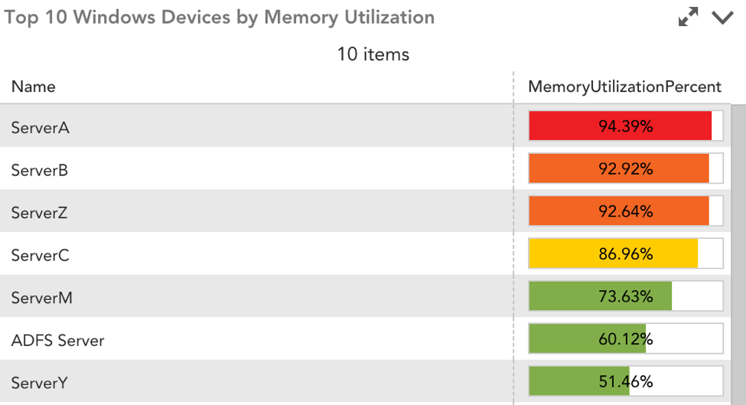Sort by MemoryUtilizationPercent column header
Image resolution: width=746 pixels, height=405 pixels.
(x=624, y=87)
